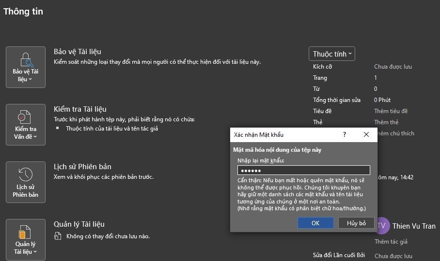Focus the Nhập lại mật khẩu password field
This screenshot has width=440, height=261.
click(x=303, y=170)
